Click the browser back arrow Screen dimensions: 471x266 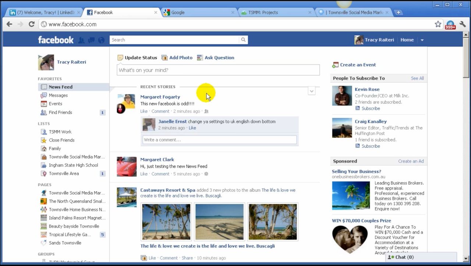(x=9, y=24)
